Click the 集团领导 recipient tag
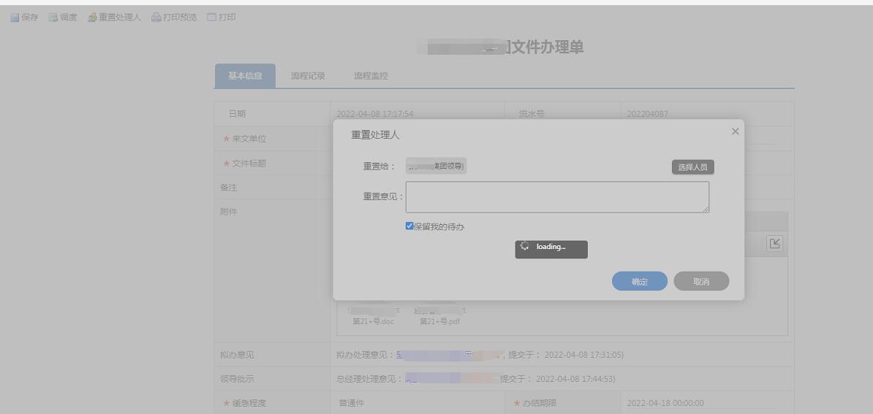873x414 pixels. (x=436, y=166)
